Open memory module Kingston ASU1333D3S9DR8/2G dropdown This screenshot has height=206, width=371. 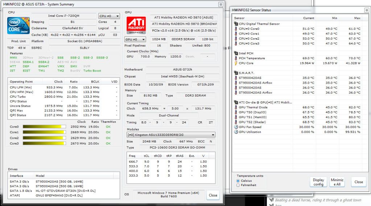click(171, 135)
